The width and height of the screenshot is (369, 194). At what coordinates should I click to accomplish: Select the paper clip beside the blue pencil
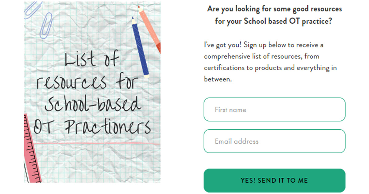tap(46, 26)
